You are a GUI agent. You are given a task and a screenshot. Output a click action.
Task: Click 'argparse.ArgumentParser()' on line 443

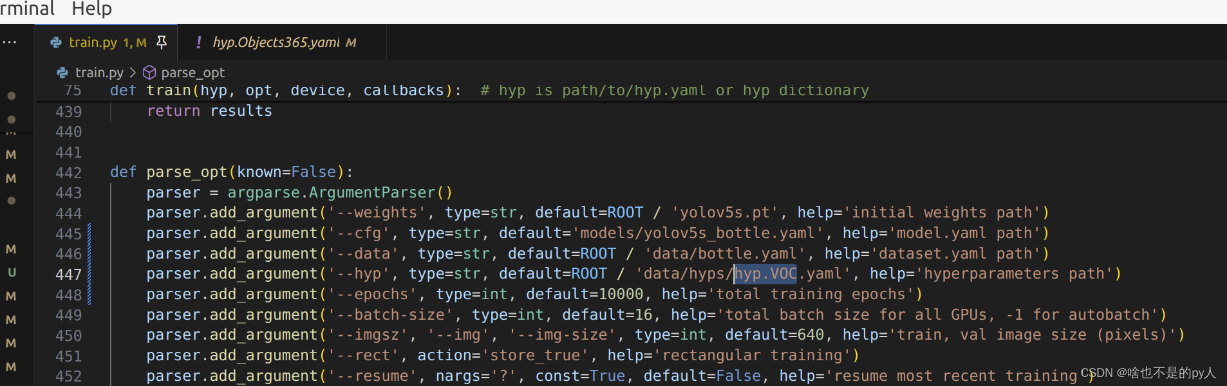pyautogui.click(x=340, y=193)
